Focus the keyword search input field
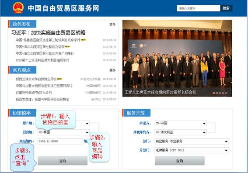Viewport: 248px width, 173px height. point(198,8)
